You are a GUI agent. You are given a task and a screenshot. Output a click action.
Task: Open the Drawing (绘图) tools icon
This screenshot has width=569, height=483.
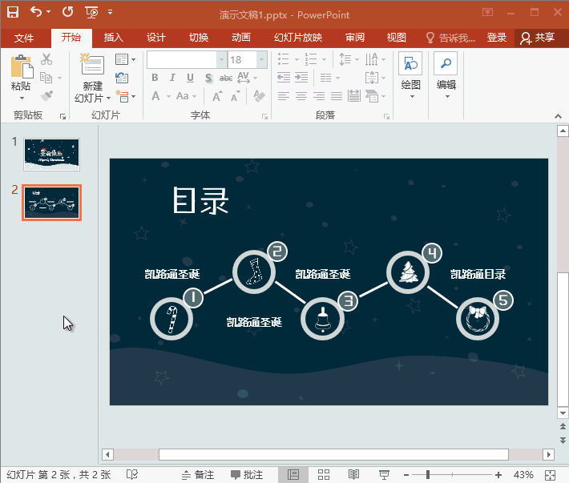(x=410, y=65)
